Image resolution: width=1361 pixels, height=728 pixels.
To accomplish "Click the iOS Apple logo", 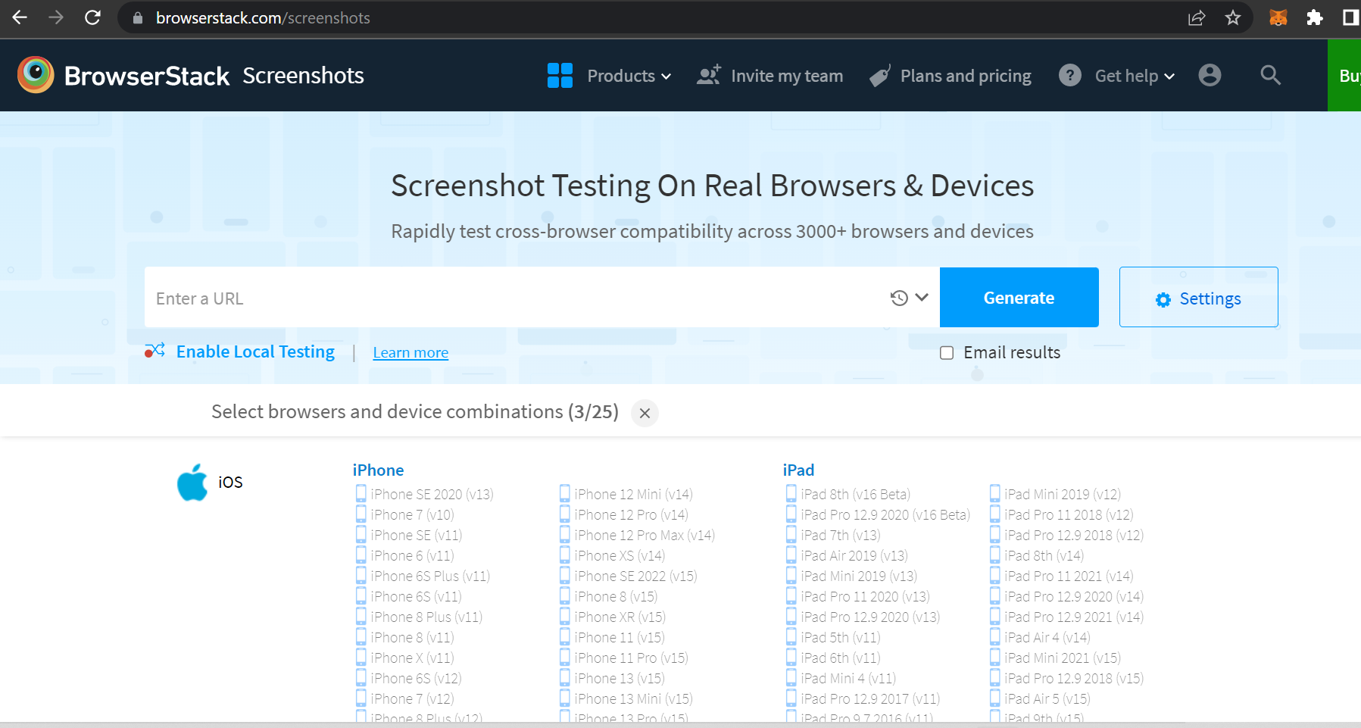I will 192,483.
